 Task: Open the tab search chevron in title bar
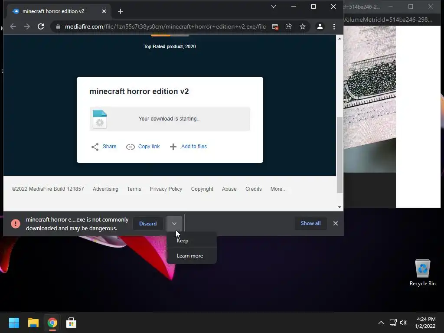(x=274, y=7)
